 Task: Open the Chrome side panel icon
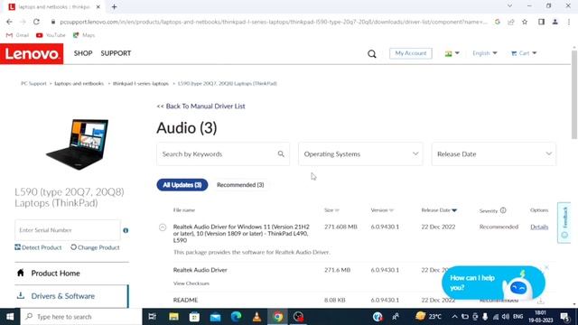(x=541, y=22)
